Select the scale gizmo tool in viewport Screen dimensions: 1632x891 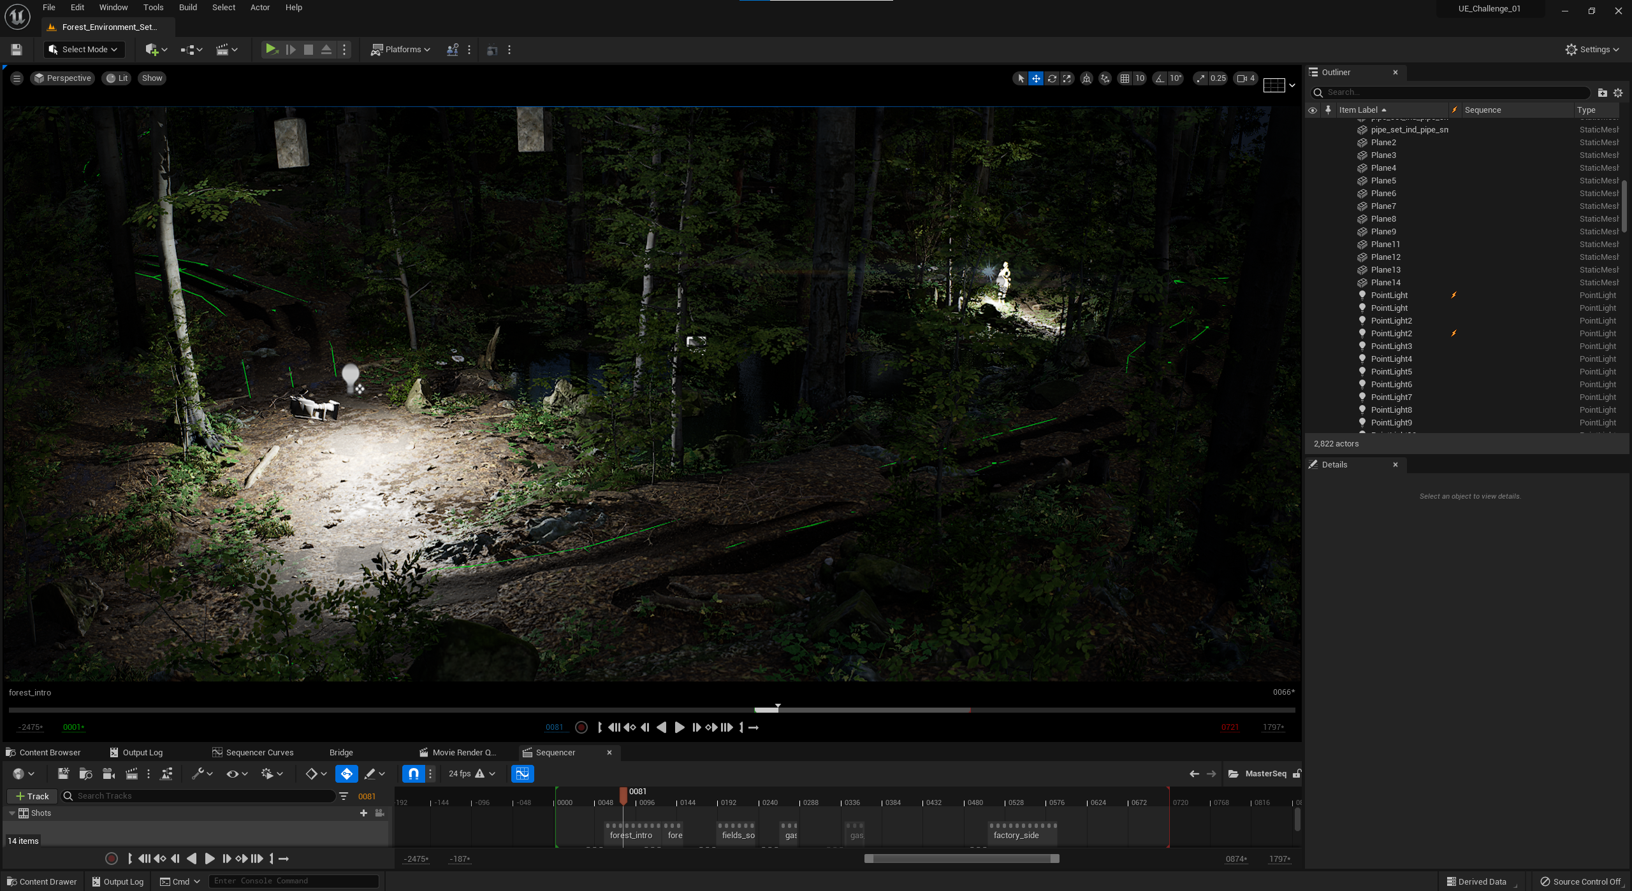tap(1067, 78)
